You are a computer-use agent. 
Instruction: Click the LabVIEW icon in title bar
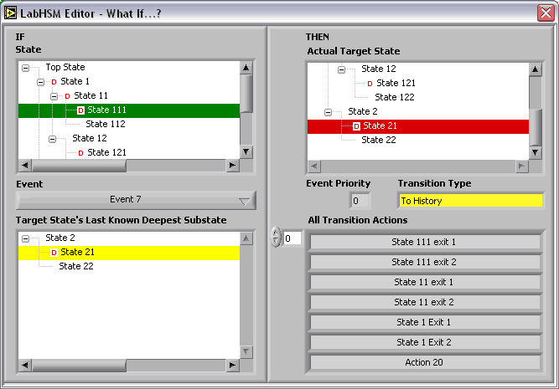(x=11, y=12)
